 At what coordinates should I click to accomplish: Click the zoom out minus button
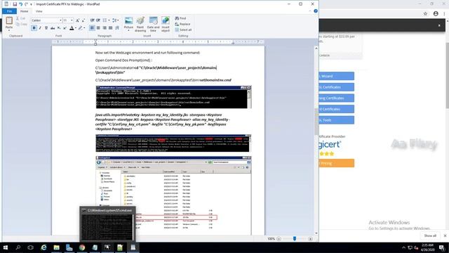point(279,239)
